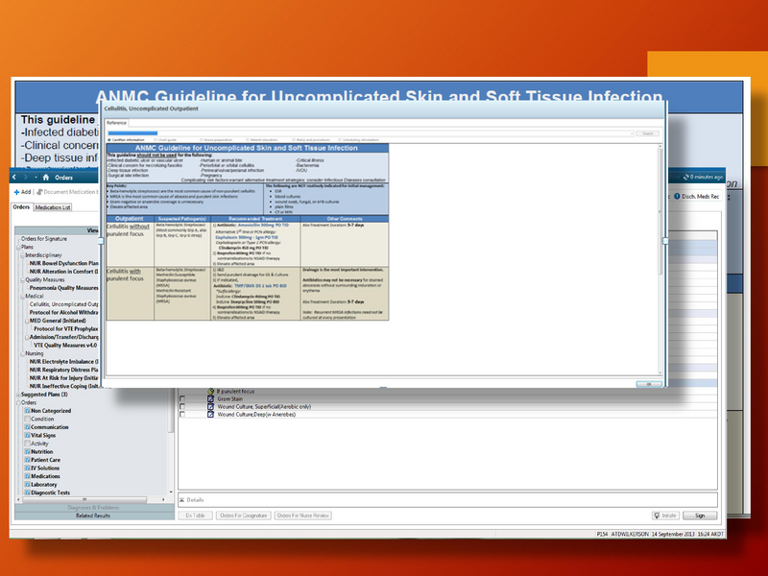768x576 pixels.
Task: Select Chart guide radio button
Action: point(156,140)
